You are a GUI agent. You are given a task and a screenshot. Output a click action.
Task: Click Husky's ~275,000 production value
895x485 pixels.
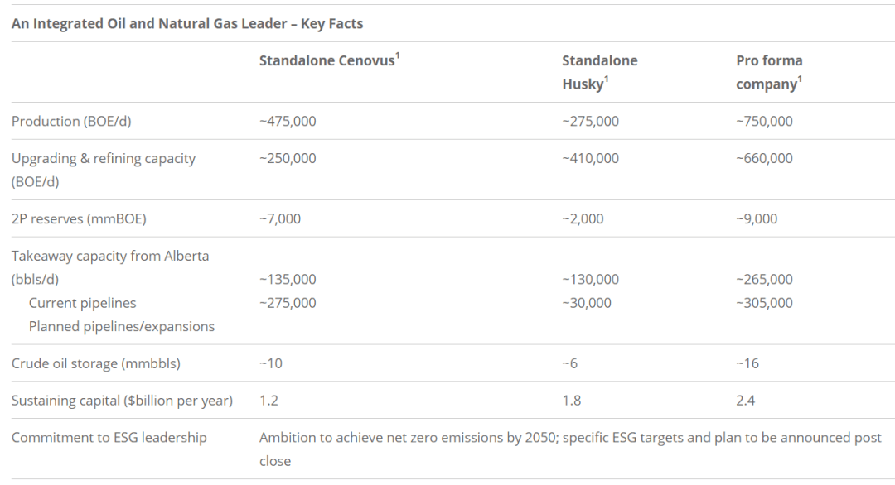(590, 121)
